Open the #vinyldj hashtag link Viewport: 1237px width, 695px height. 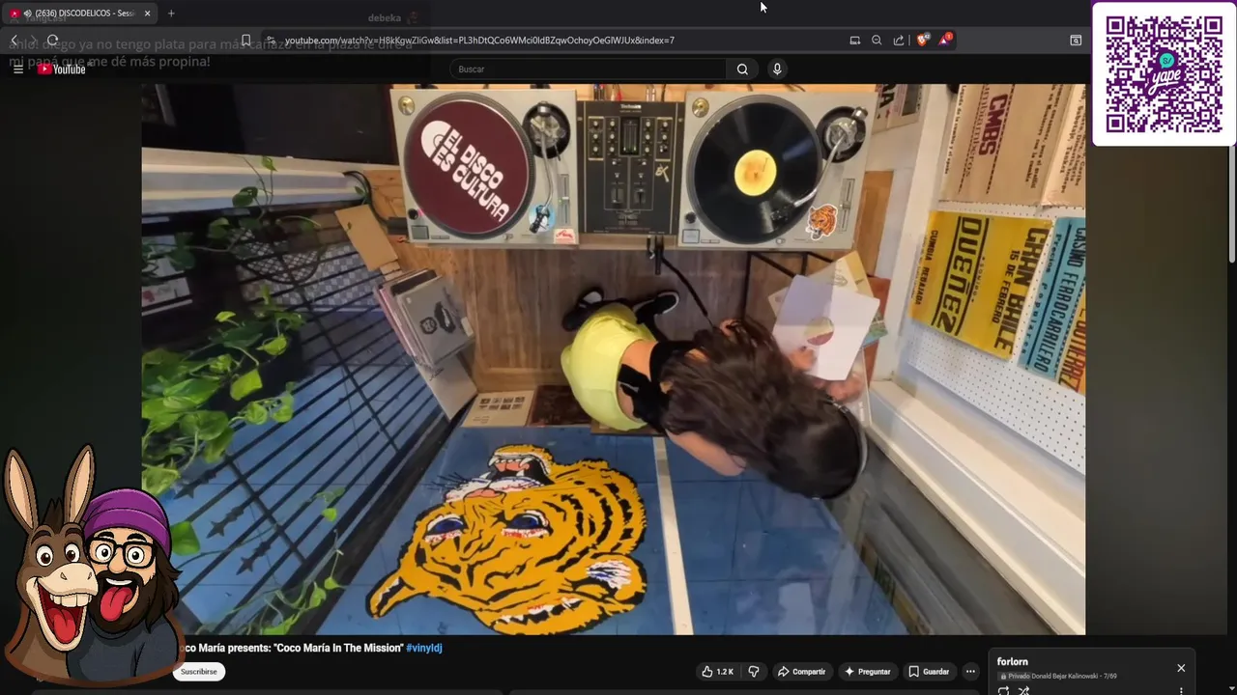423,648
